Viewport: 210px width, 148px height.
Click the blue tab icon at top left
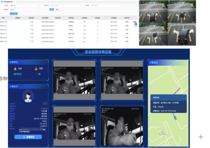click(x=2, y=2)
